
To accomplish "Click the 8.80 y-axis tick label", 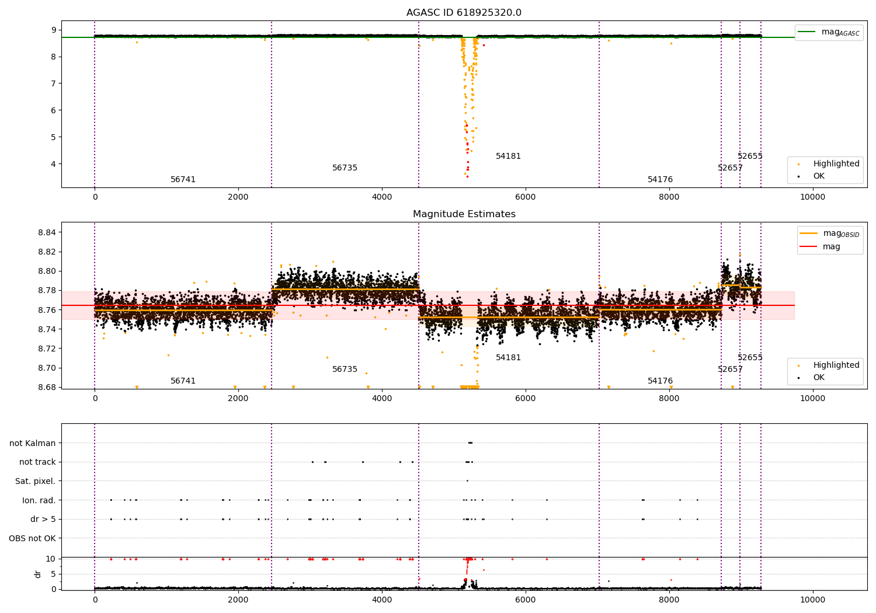I will pyautogui.click(x=47, y=271).
